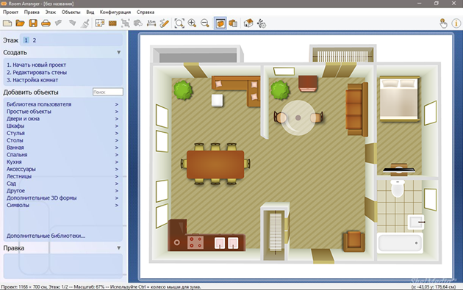463x290 pixels.
Task: Click the zoom out magnifier icon
Action: click(204, 23)
